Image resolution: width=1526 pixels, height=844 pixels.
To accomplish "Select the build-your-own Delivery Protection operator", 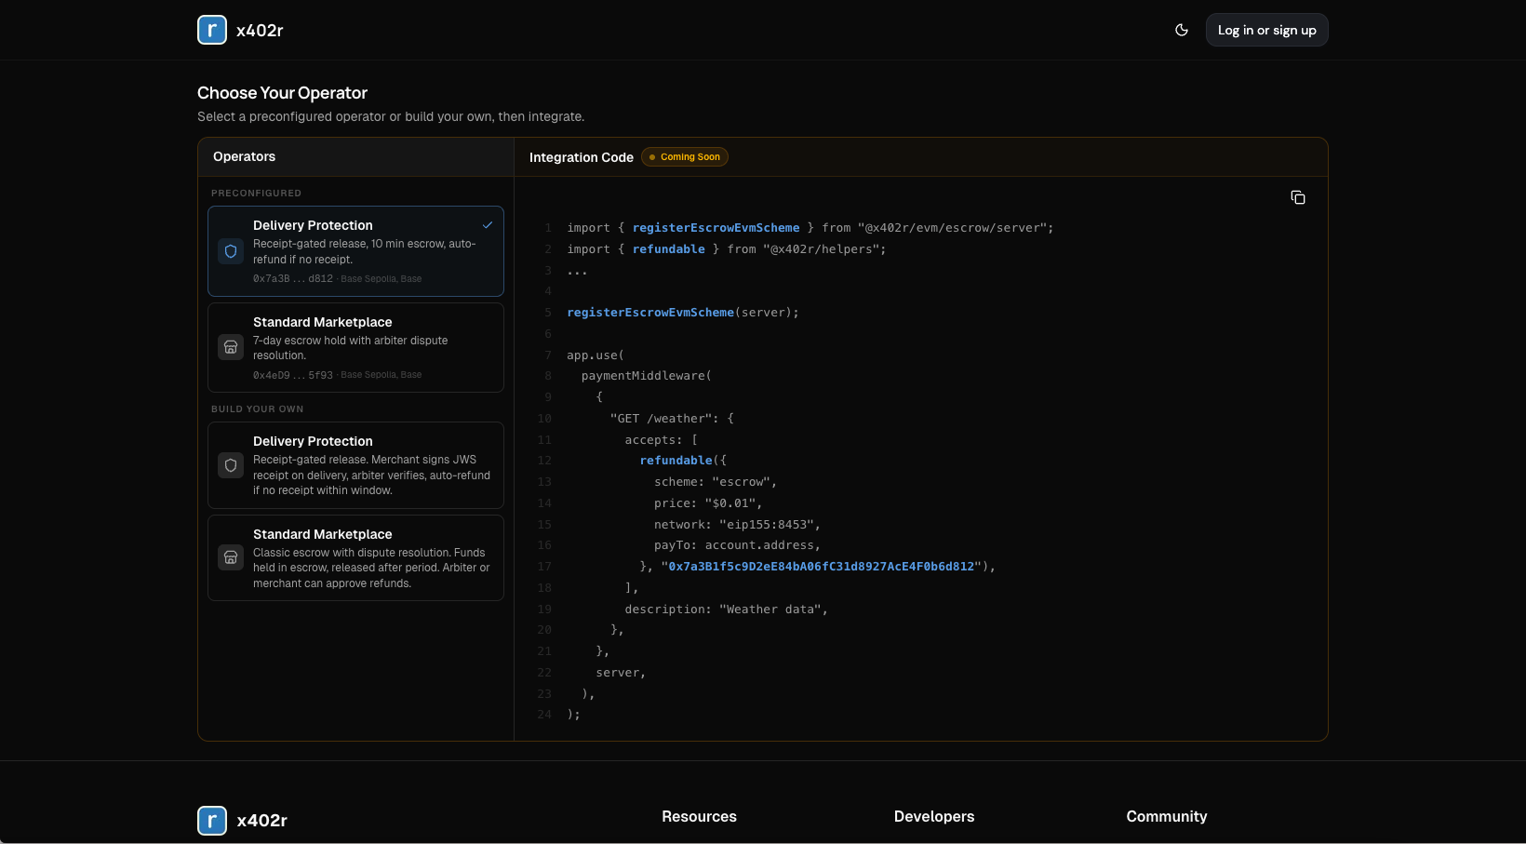I will (x=355, y=465).
